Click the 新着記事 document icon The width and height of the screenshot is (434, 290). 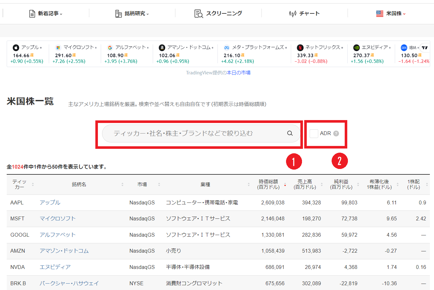[x=32, y=13]
